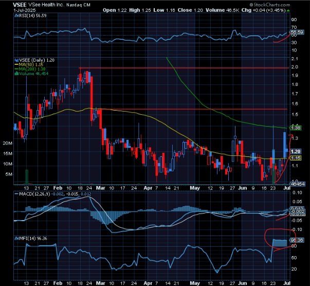Image resolution: width=310 pixels, height=286 pixels.
Task: Click the company name VSee Health Inc.
Action: (46, 5)
